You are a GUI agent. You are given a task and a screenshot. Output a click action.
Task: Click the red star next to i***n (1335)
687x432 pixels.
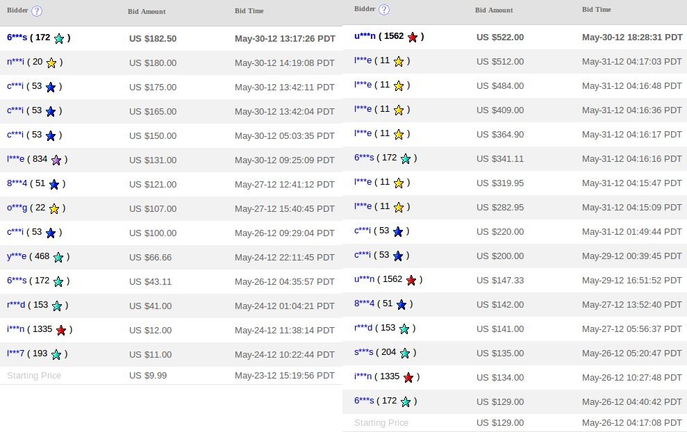60,330
